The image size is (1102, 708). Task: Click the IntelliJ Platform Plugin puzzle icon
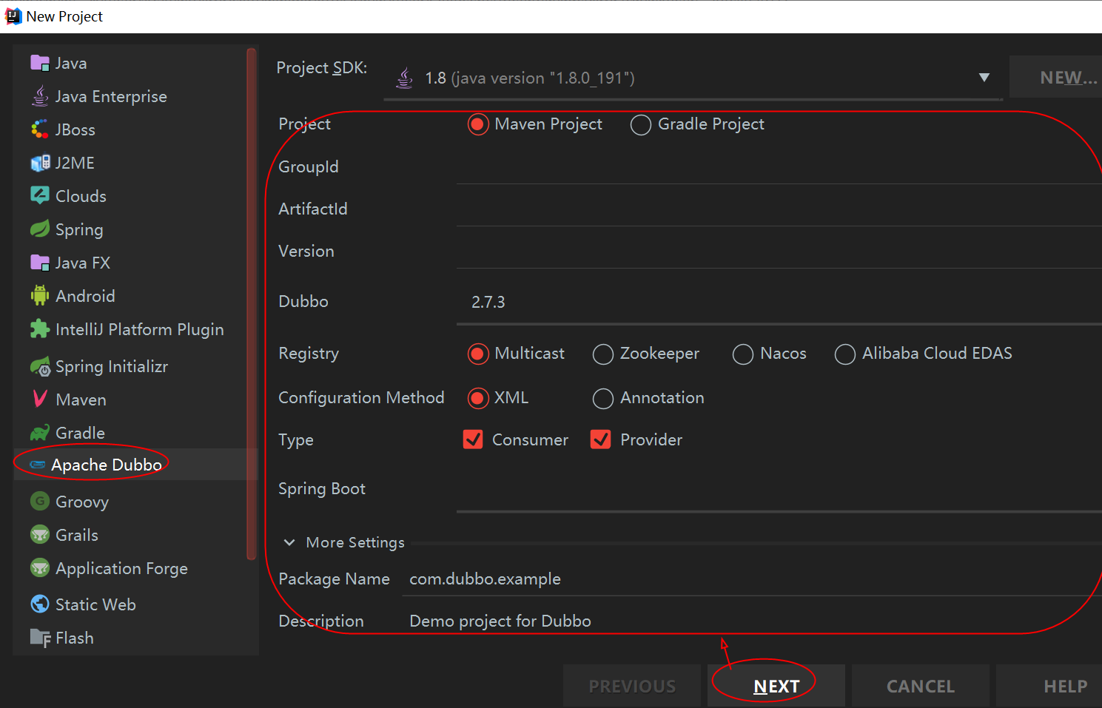click(40, 328)
